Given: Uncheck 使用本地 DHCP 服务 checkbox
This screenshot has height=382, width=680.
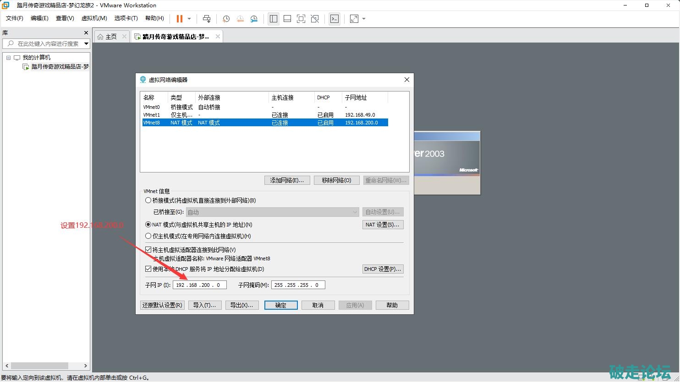Looking at the screenshot, I should (148, 269).
